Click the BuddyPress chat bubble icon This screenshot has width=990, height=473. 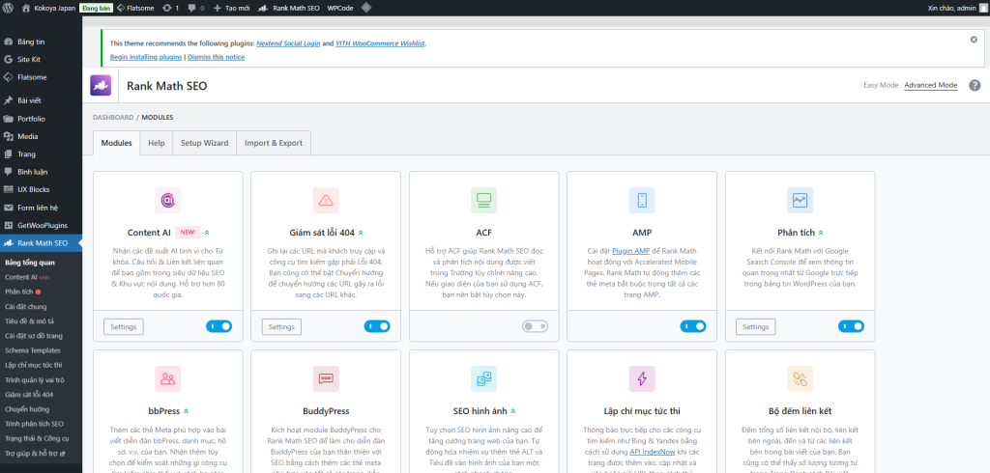(x=326, y=379)
